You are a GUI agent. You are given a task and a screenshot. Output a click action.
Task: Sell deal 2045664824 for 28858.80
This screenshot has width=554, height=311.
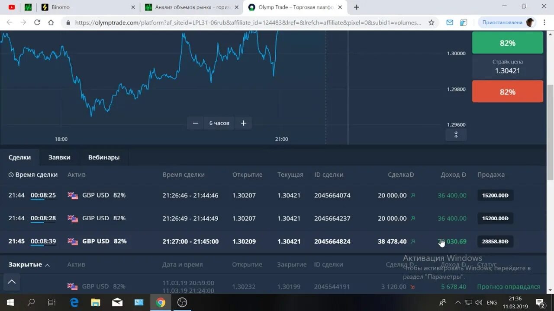point(495,241)
